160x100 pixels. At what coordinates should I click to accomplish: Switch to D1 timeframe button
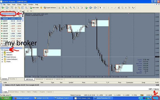[x=24, y=11]
